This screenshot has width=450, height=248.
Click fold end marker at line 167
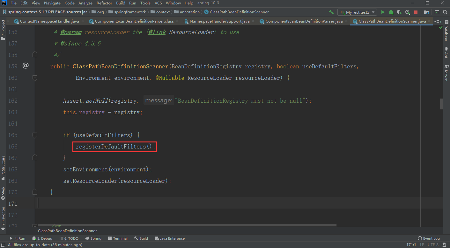coord(35,158)
